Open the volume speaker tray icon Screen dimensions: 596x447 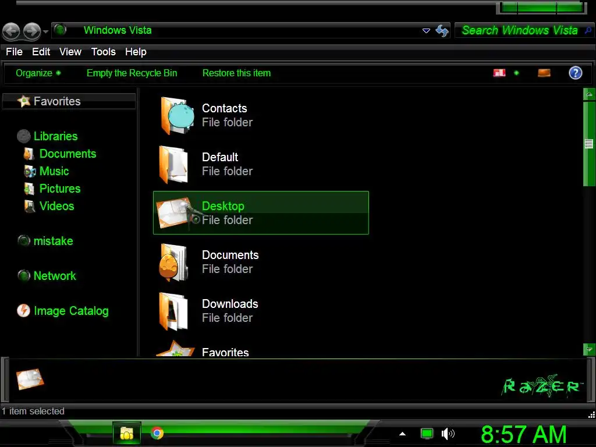[x=448, y=433]
